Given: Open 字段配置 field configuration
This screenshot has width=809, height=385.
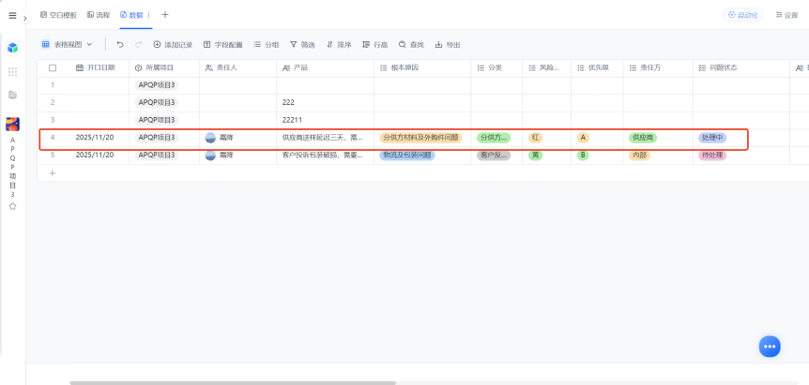Looking at the screenshot, I should (x=222, y=45).
